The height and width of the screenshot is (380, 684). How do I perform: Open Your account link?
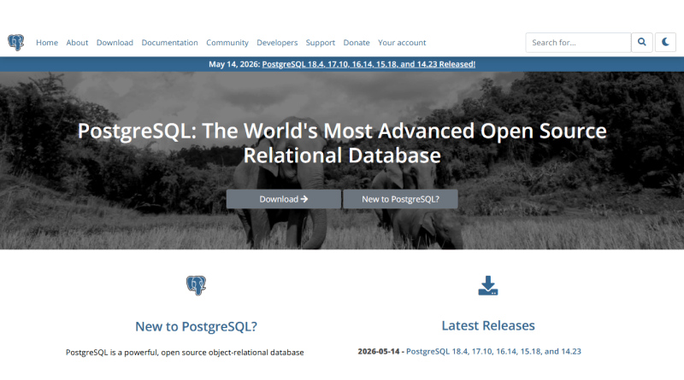pos(402,43)
